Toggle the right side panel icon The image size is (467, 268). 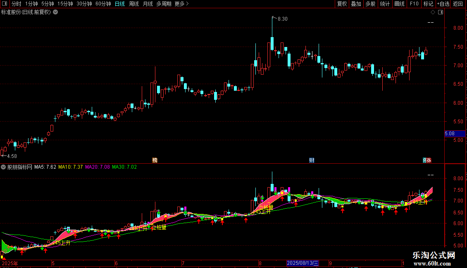coord(441,12)
